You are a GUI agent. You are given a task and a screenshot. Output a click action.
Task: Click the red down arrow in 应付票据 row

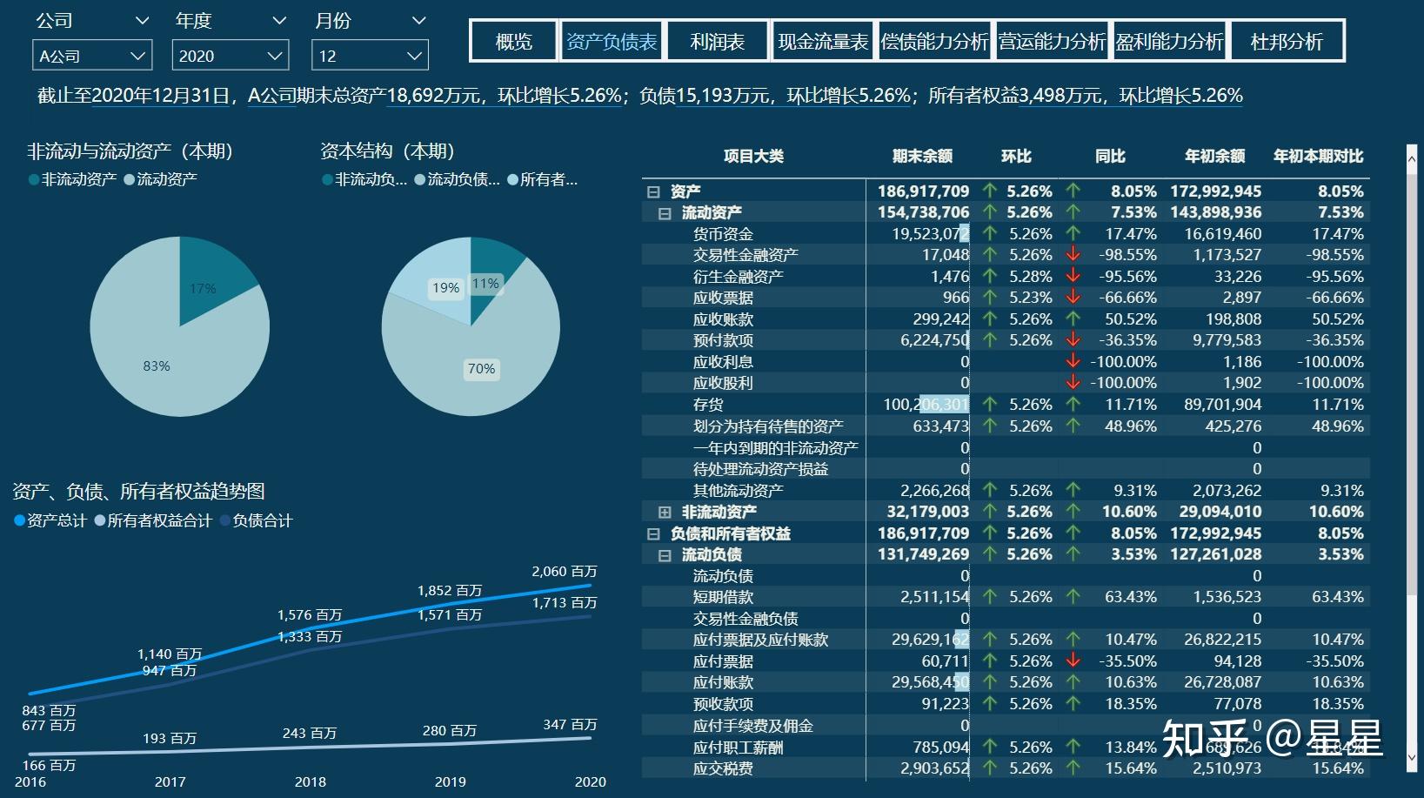[1073, 661]
